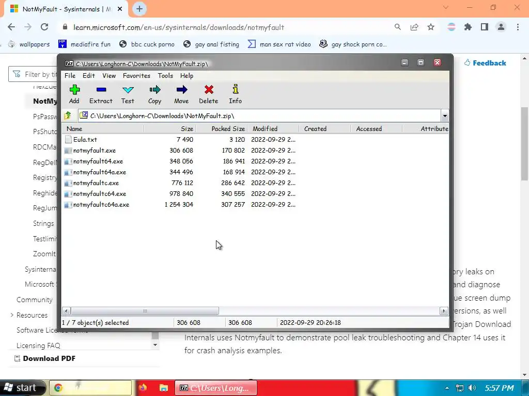Sort by the Accessed column header

tap(376, 128)
